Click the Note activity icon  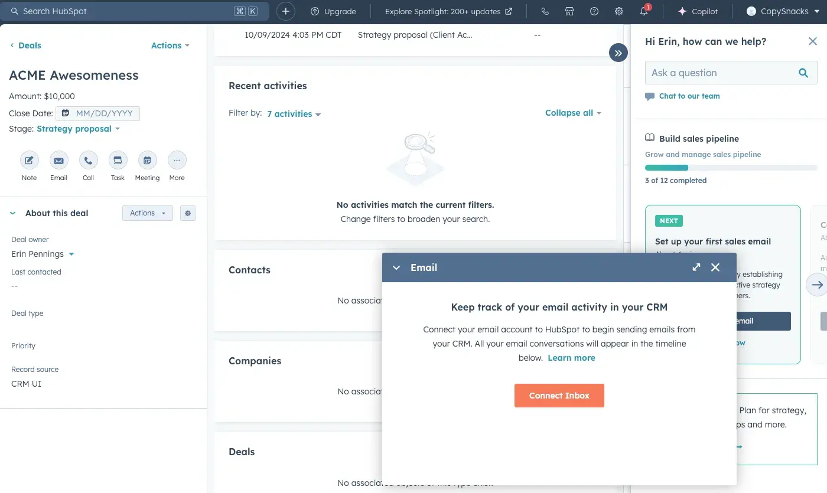29,161
